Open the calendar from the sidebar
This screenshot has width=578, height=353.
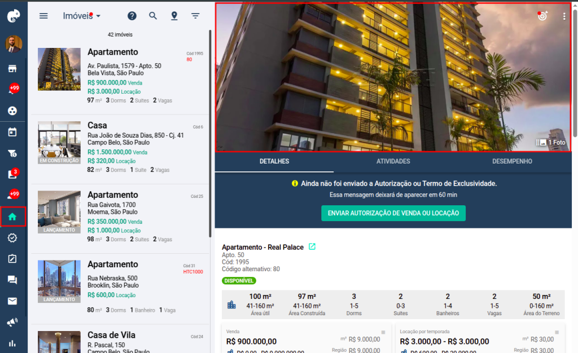(12, 132)
